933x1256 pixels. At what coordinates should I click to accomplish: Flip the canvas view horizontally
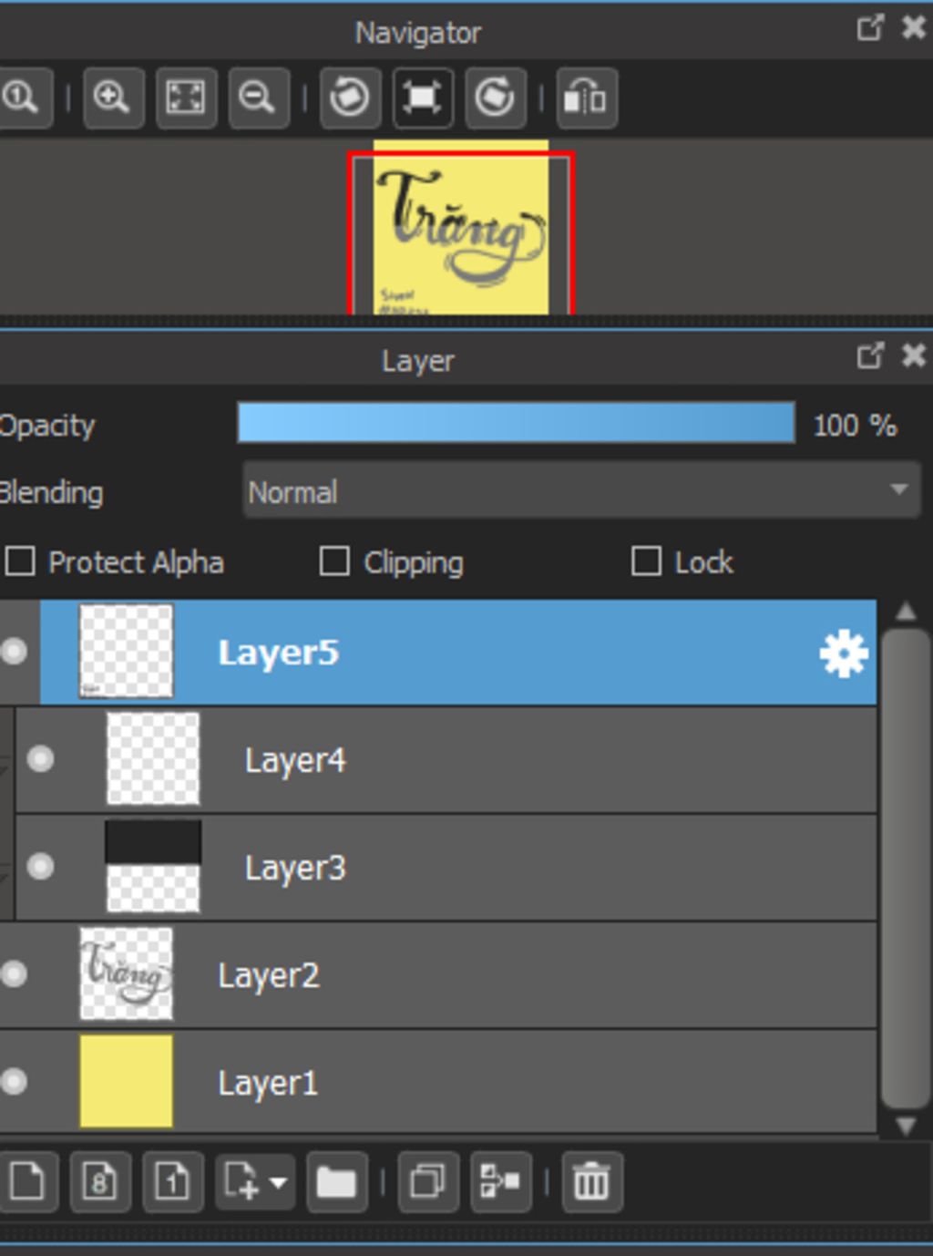coord(586,97)
